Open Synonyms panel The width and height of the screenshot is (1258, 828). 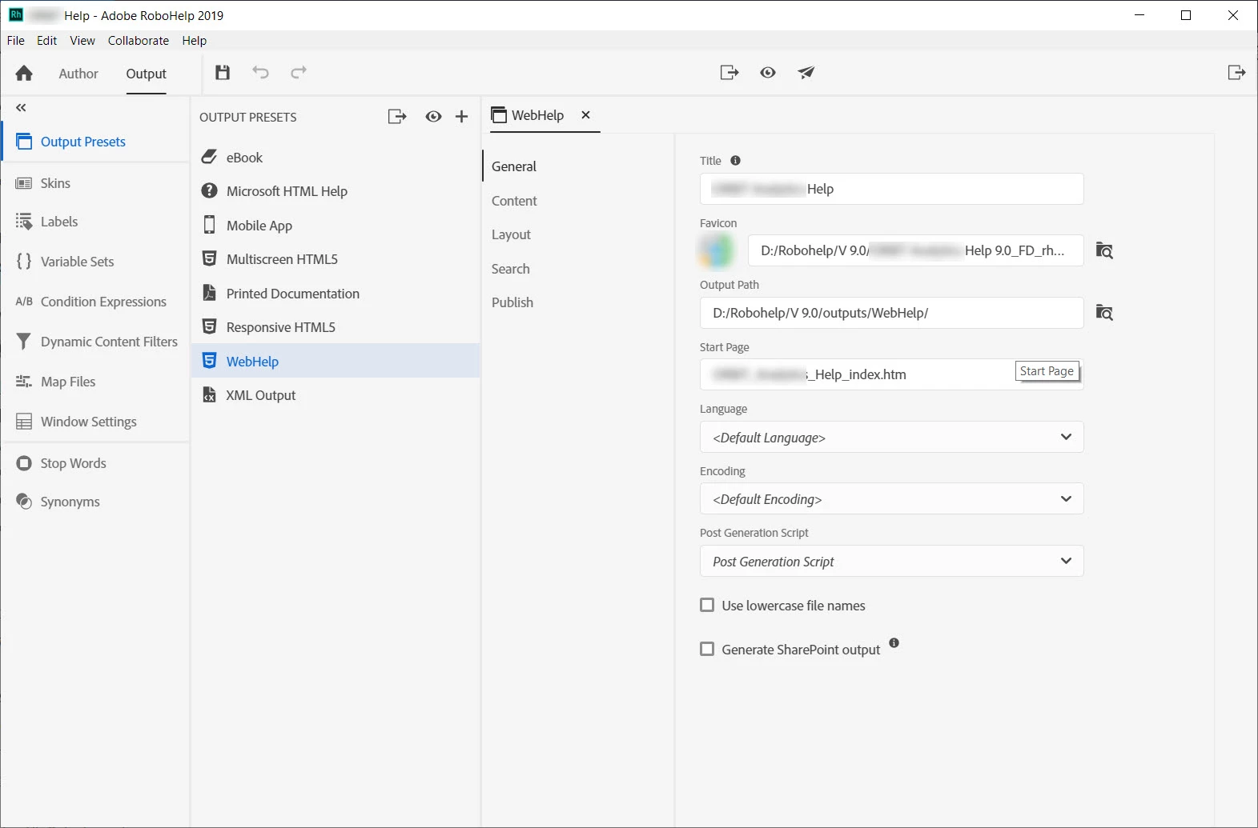coord(95,502)
